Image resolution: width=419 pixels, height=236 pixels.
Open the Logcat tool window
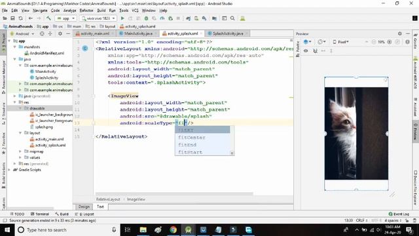(x=84, y=214)
